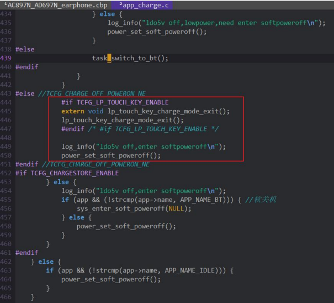
Task: Click log_info call on line 449
Action: tap(144, 147)
